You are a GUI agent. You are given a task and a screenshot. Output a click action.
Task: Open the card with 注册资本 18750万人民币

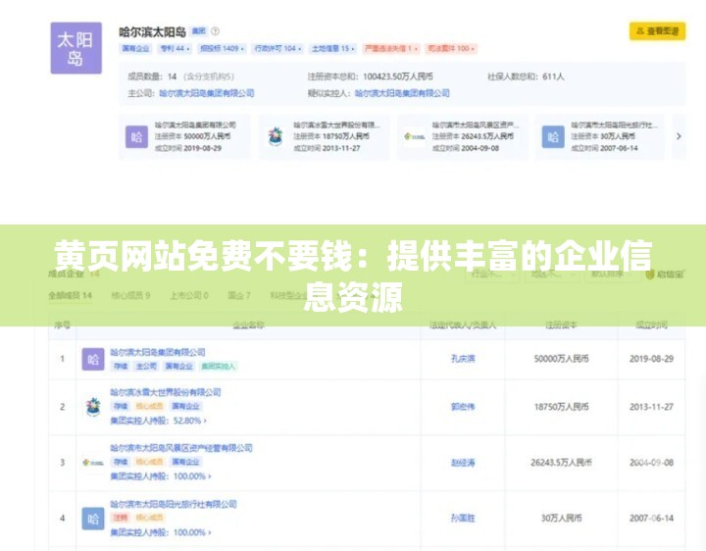(x=324, y=136)
